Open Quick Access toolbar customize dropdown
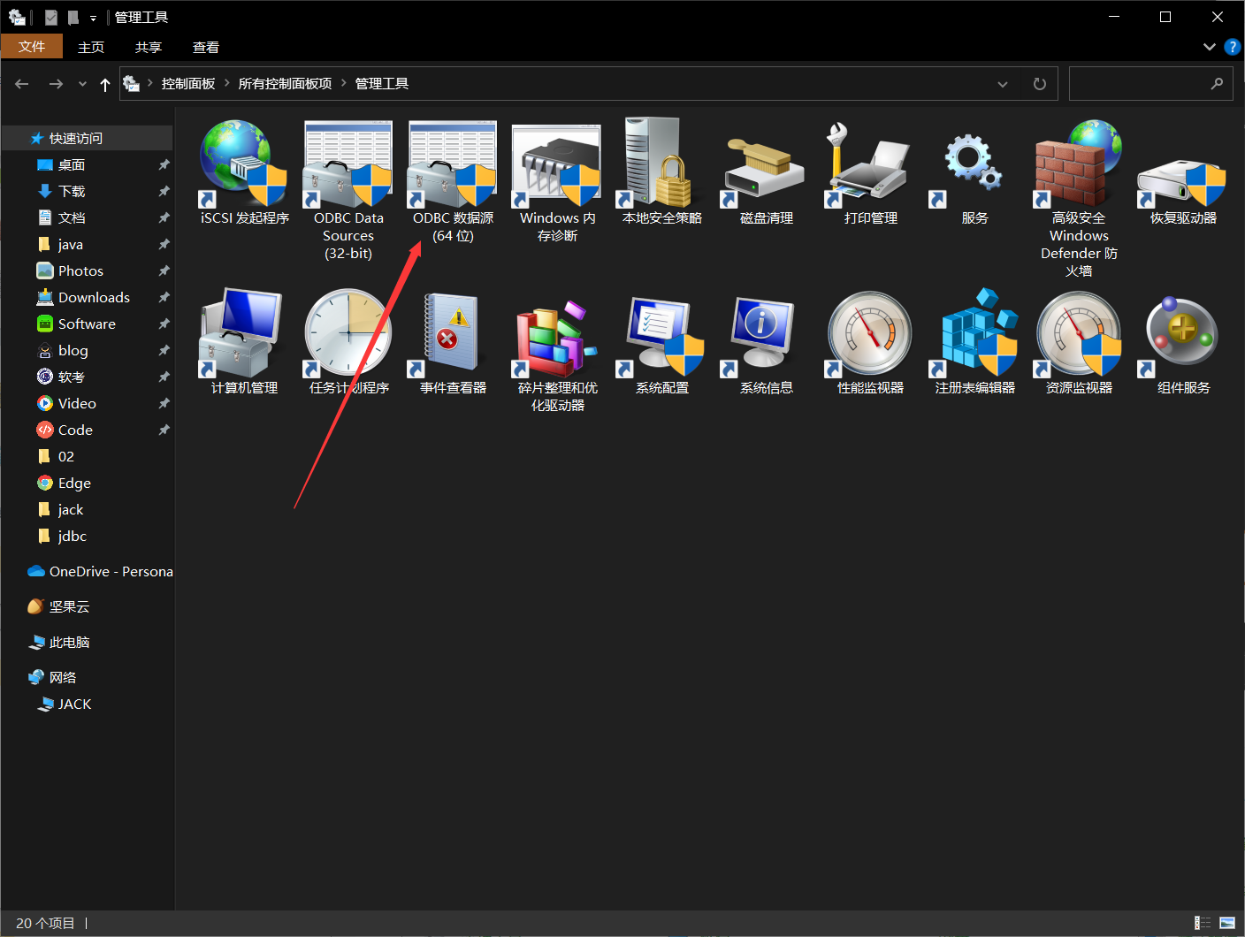The image size is (1245, 937). 93,18
